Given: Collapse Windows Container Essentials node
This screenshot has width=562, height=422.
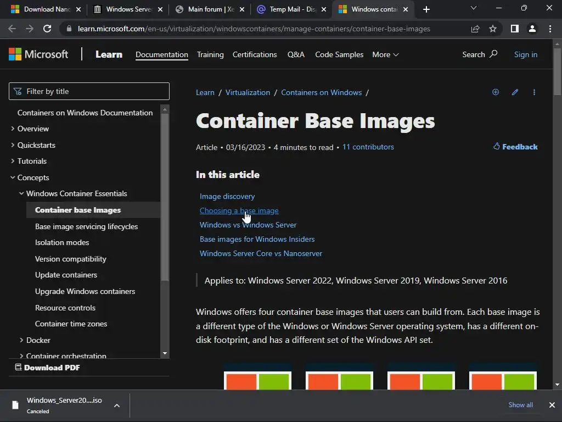Looking at the screenshot, I should [21, 193].
